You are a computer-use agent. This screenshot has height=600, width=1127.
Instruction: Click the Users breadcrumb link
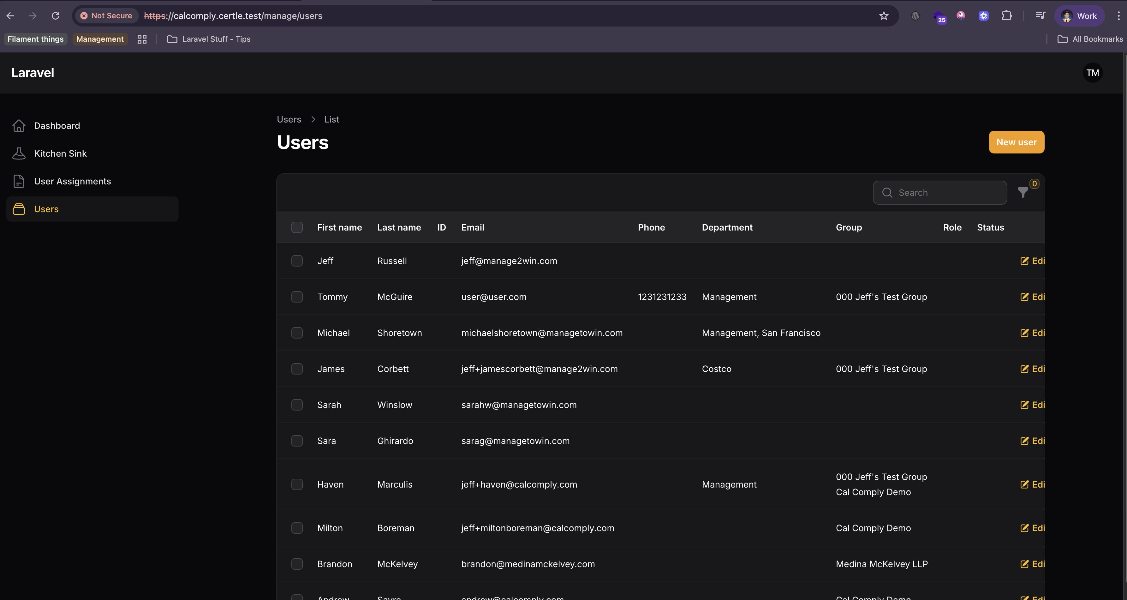coord(289,119)
